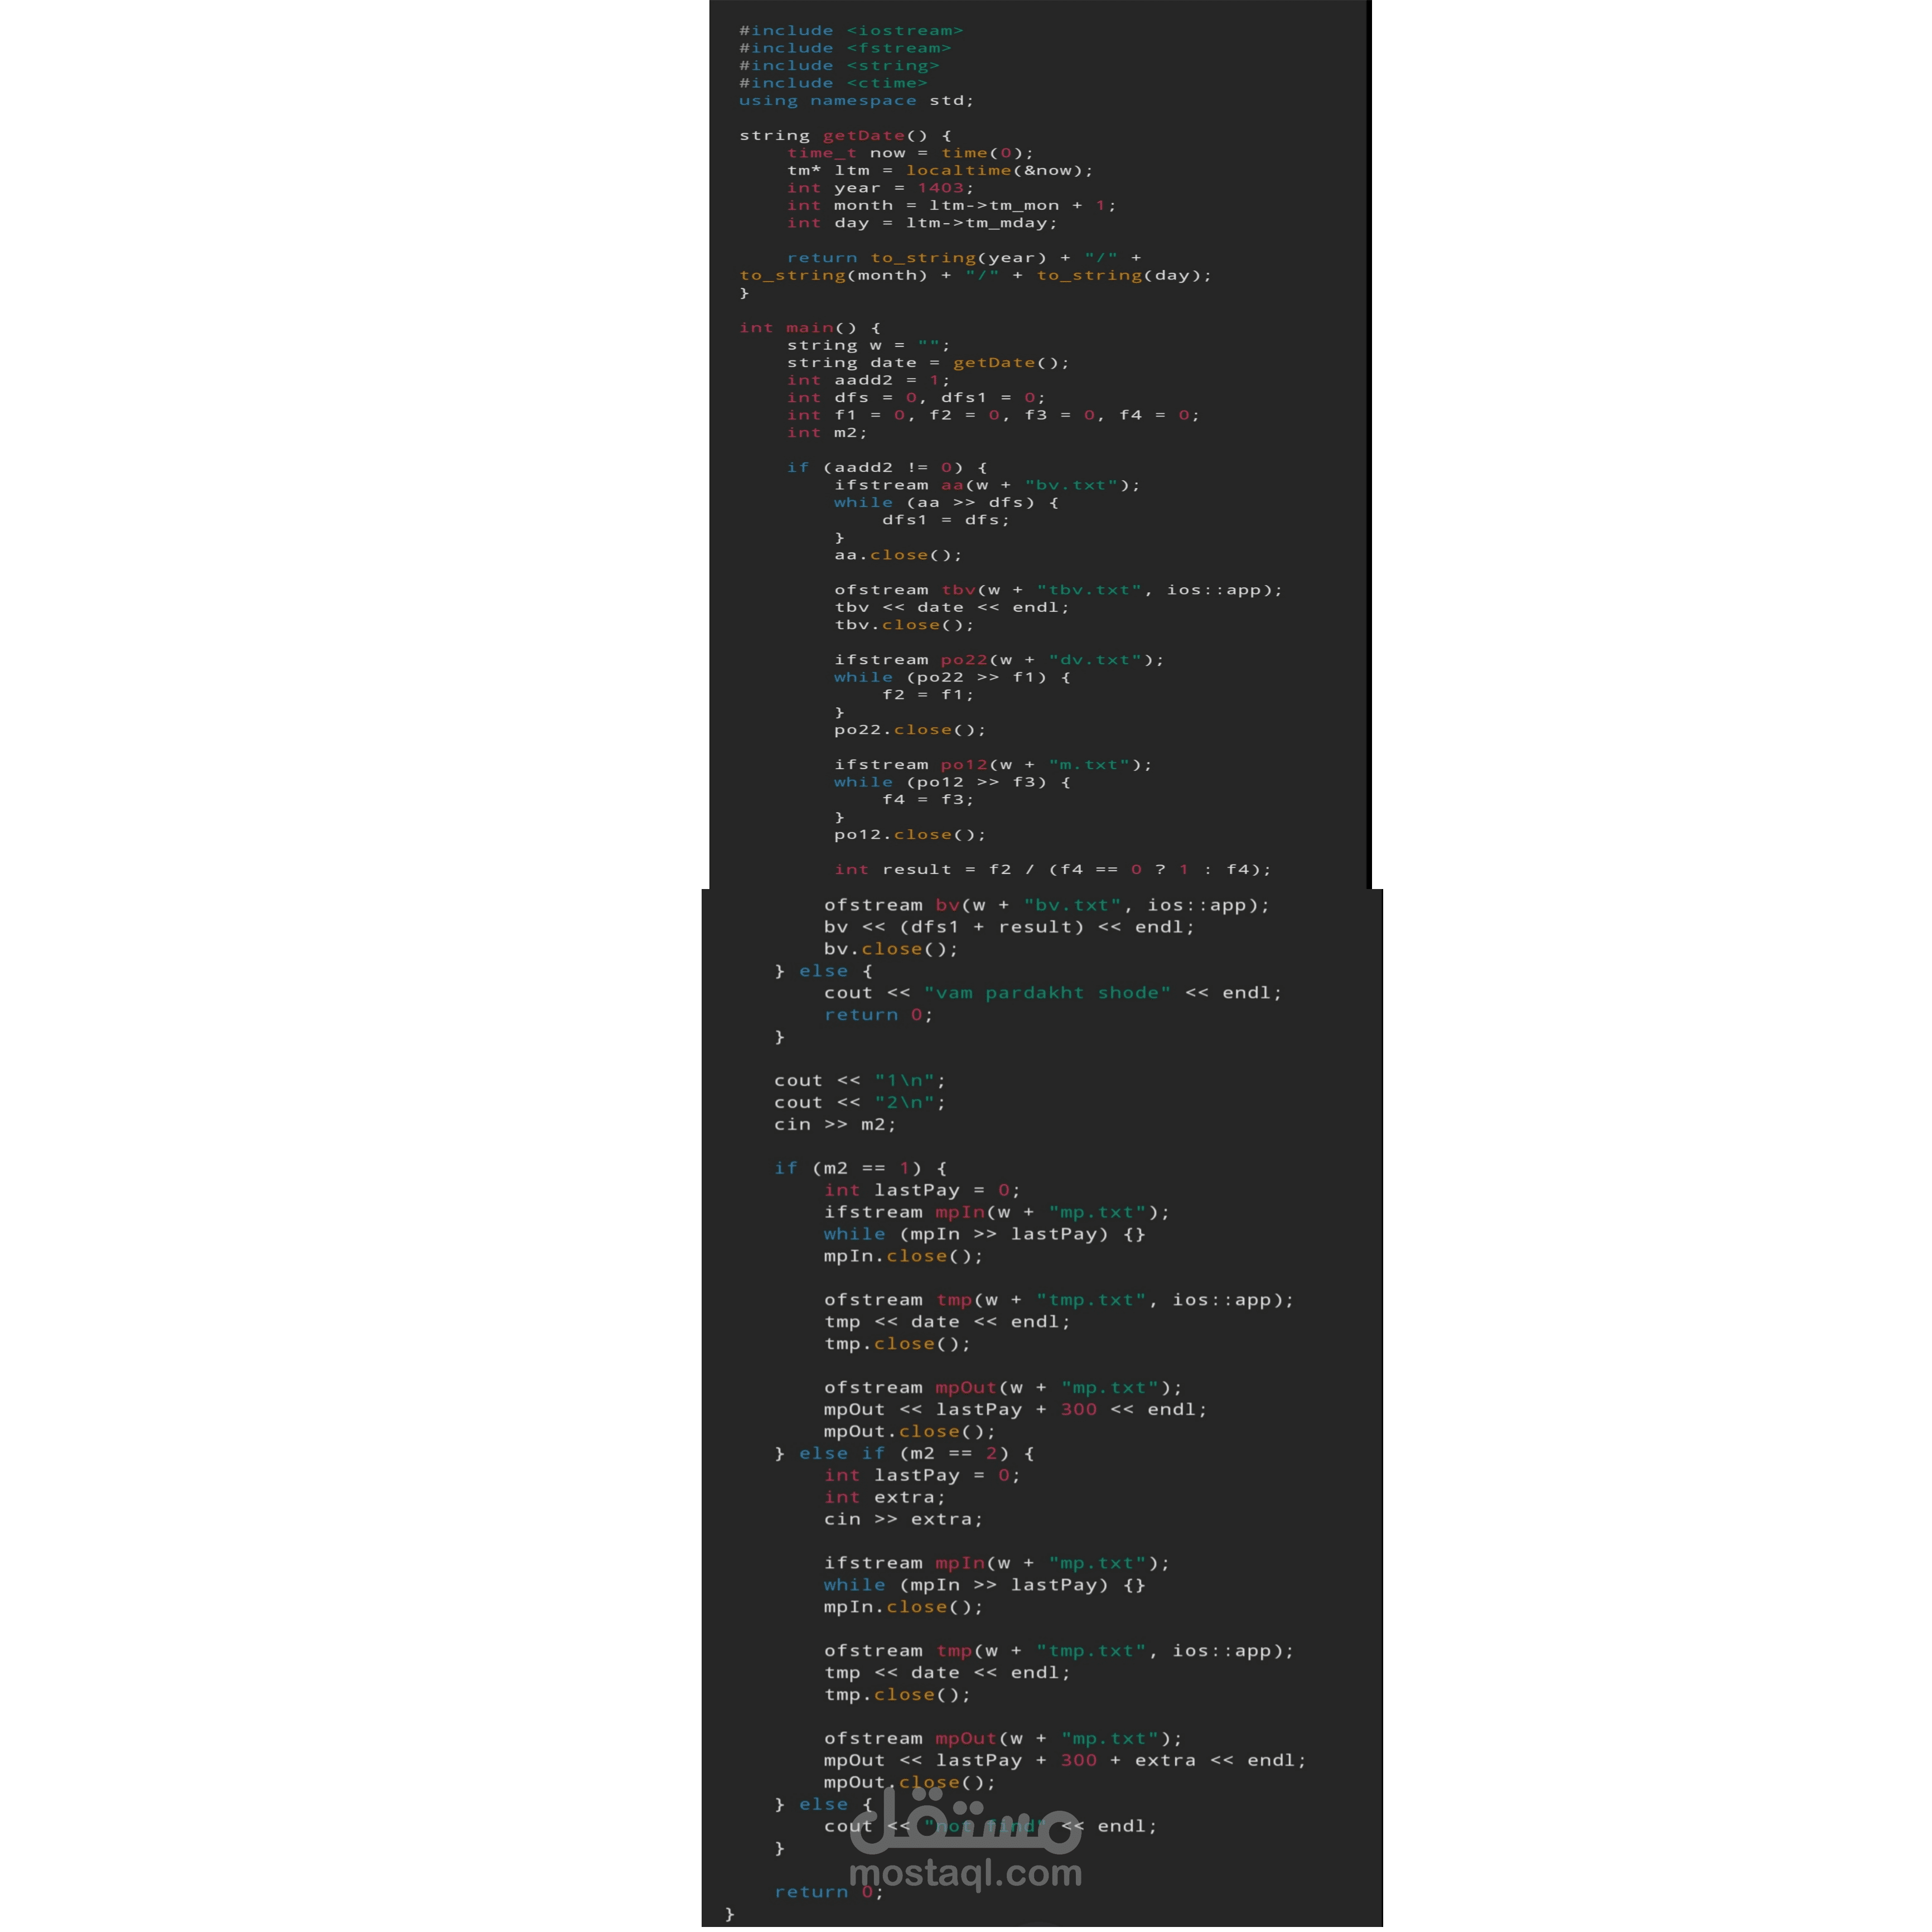This screenshot has height=1932, width=1932.
Task: Click the 'string date = getDate();' line
Action: coord(928,363)
